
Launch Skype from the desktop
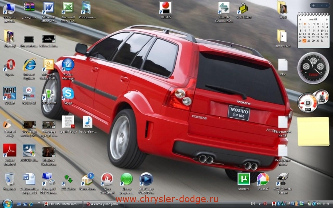(68, 94)
